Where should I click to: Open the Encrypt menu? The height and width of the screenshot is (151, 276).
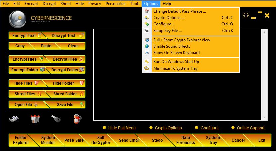pos(31,4)
